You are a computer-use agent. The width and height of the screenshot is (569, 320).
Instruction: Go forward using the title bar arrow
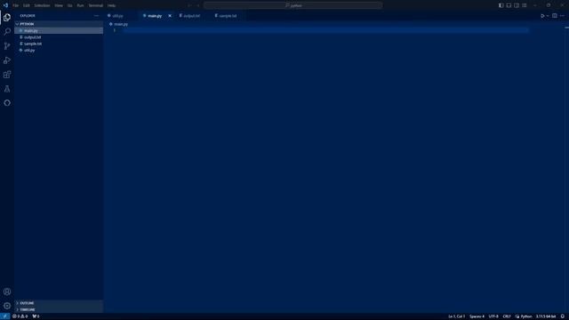point(198,5)
